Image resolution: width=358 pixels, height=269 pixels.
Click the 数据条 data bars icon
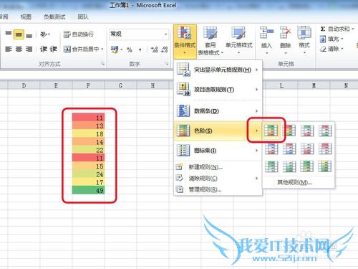click(x=183, y=110)
